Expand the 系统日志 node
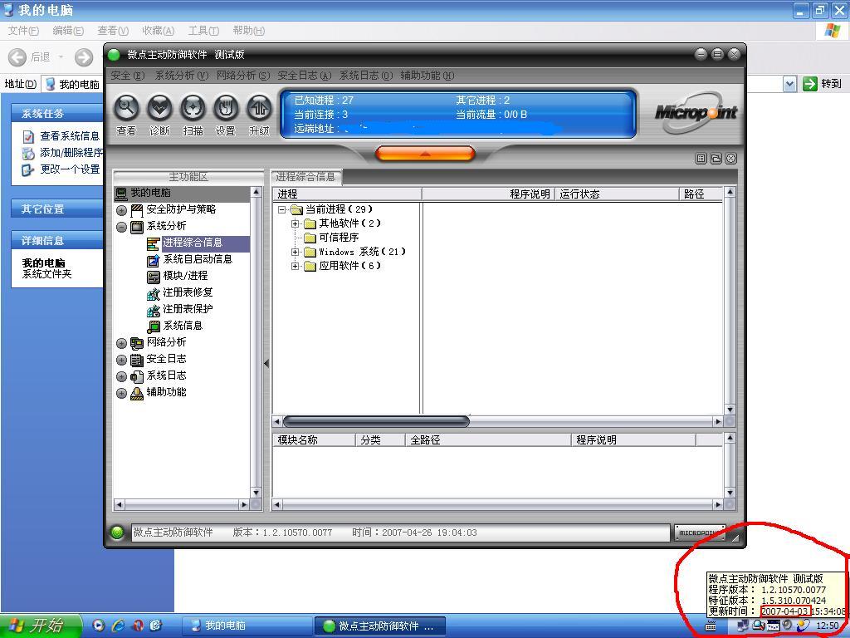850x638 pixels. [x=121, y=376]
